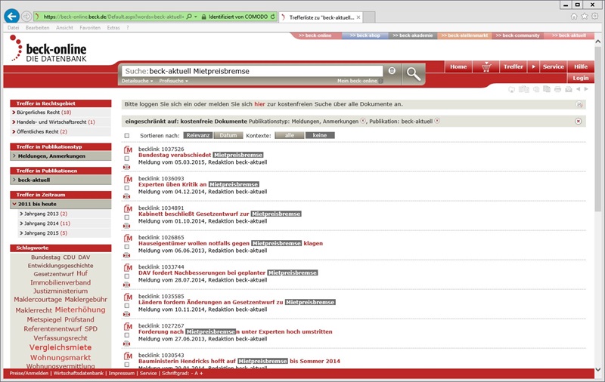Open the Profisuche dropdown
Screen dimensions: 605x382
(174, 81)
